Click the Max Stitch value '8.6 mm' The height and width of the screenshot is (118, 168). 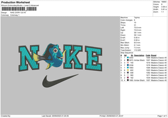[x=137, y=43]
